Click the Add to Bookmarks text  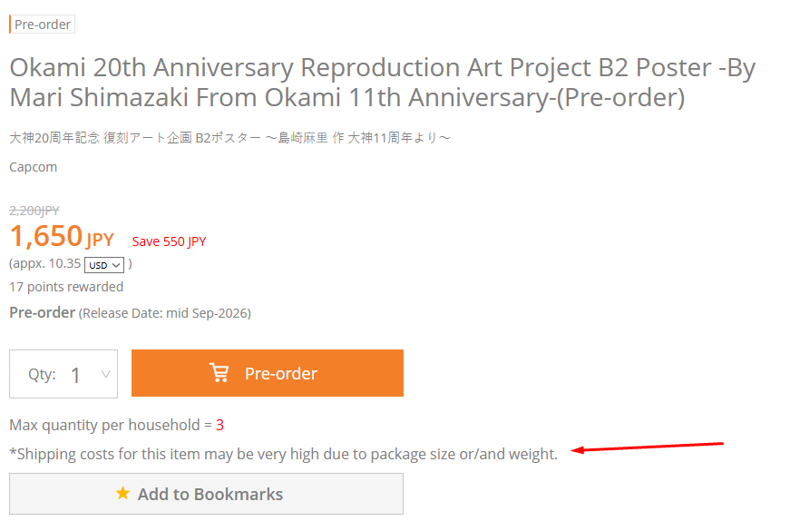click(210, 494)
